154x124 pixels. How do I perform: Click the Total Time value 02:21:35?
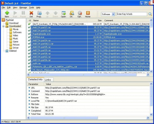pyautogui.click(x=50, y=114)
